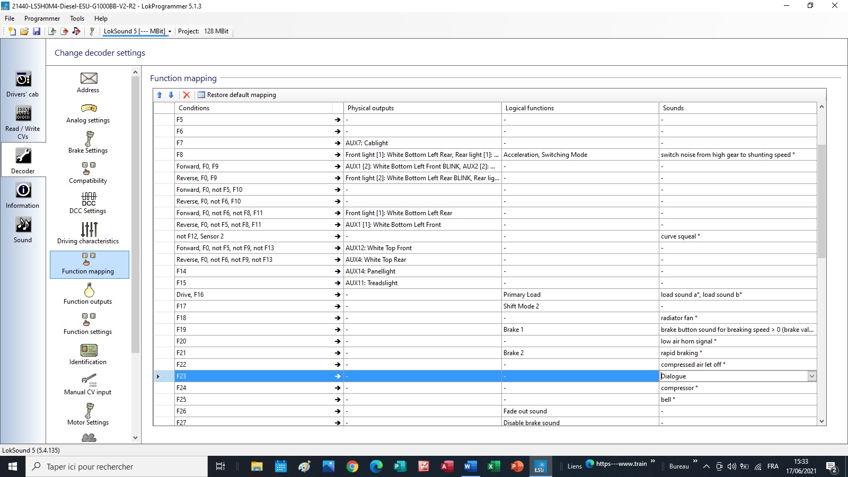This screenshot has width=848, height=477.
Task: Click 'AUX11: Treadslight' output cell
Action: pyautogui.click(x=422, y=283)
